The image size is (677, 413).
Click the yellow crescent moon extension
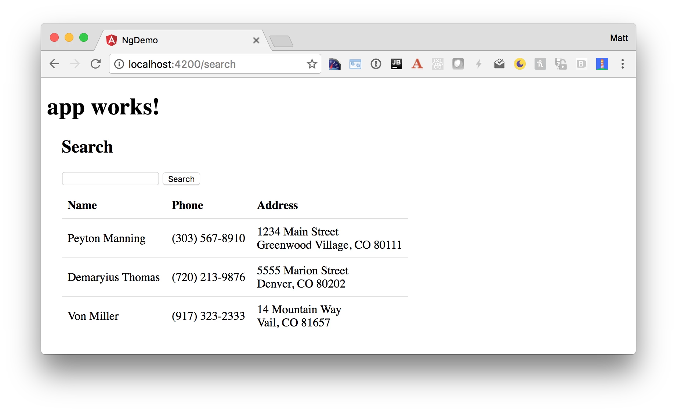(x=519, y=64)
